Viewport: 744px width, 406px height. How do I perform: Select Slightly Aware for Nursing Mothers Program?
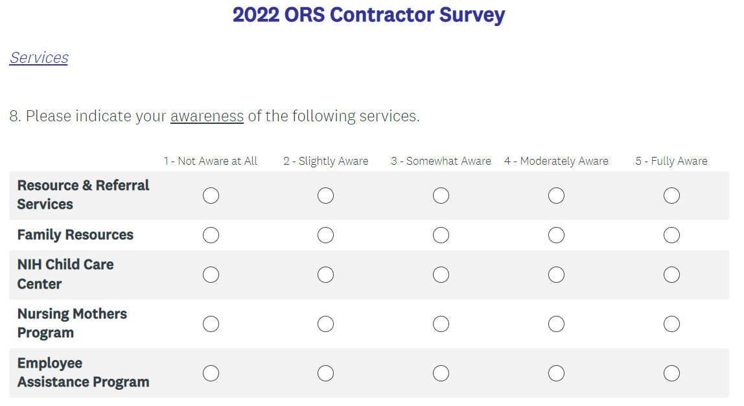tap(325, 324)
